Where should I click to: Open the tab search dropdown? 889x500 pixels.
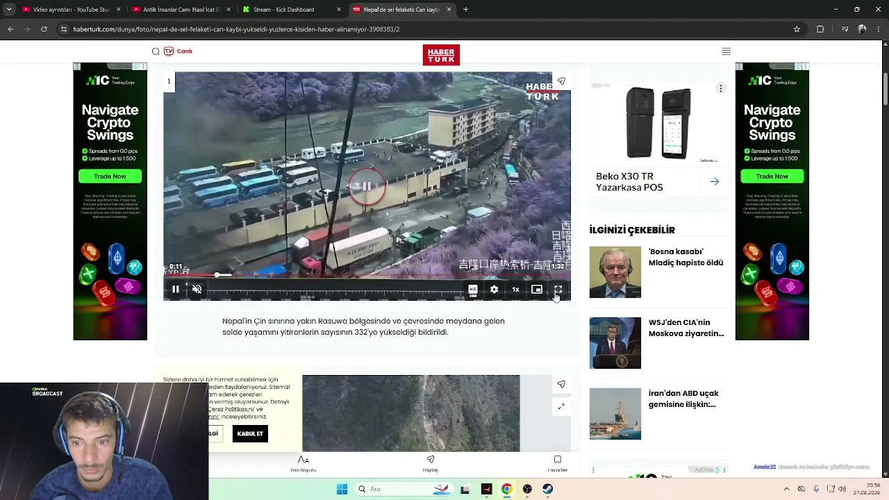(8, 10)
